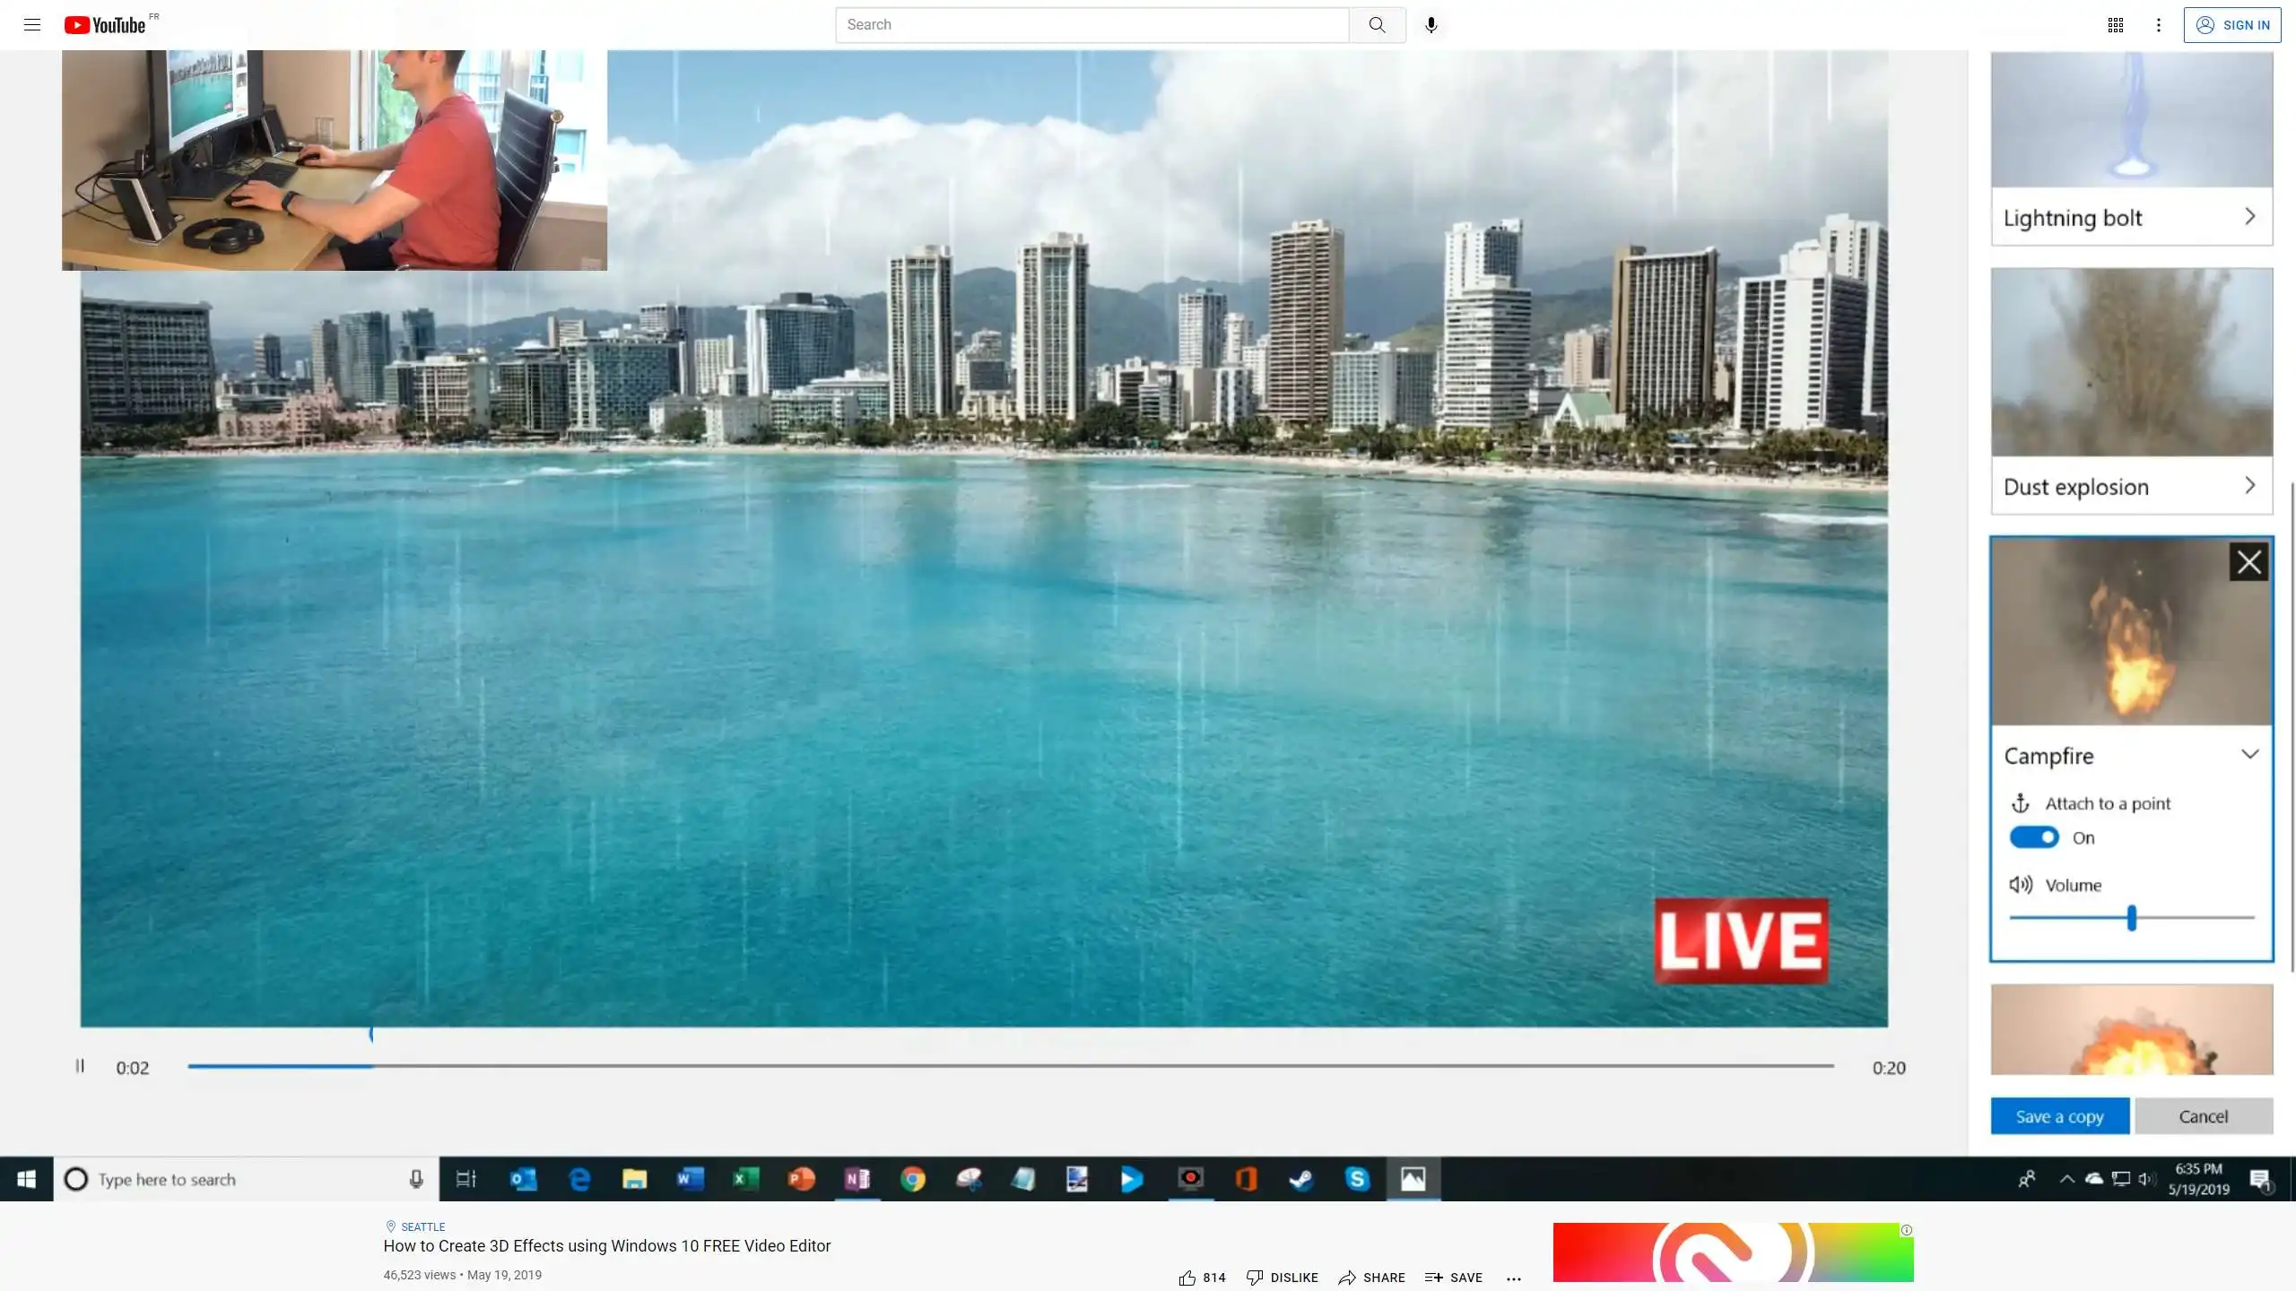Expand the Lightning bolt effect chevron
The width and height of the screenshot is (2296, 1291).
coord(2249,217)
